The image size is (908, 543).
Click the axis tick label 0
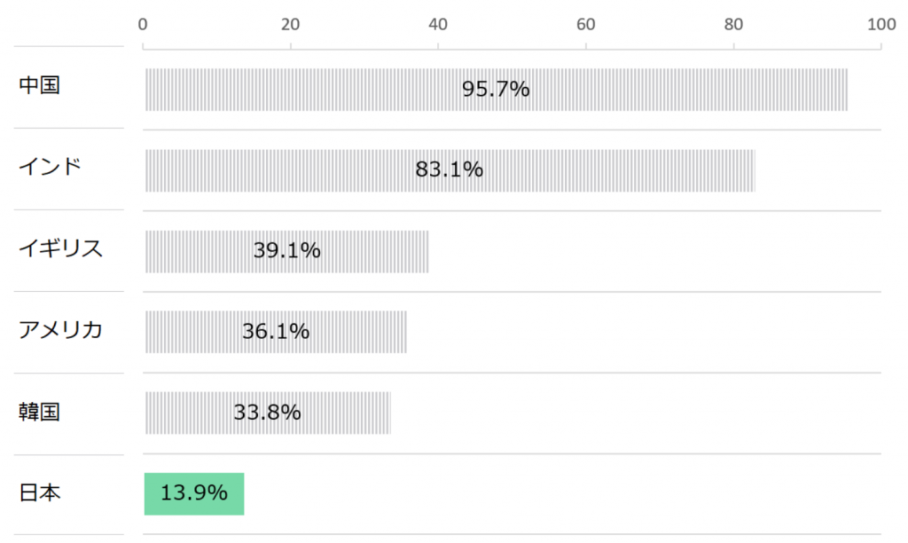(143, 25)
